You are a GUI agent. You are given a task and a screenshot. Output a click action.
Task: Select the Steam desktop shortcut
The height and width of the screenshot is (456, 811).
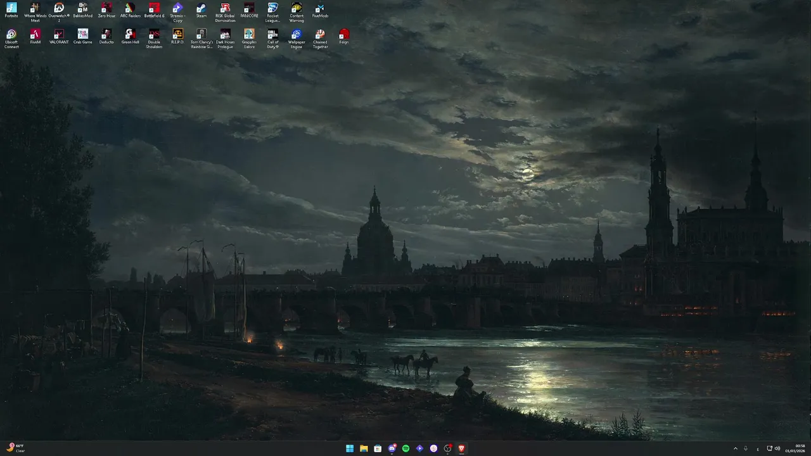click(201, 10)
